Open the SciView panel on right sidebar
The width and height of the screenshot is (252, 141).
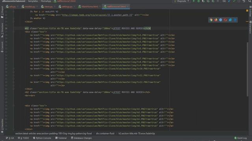click(250, 11)
